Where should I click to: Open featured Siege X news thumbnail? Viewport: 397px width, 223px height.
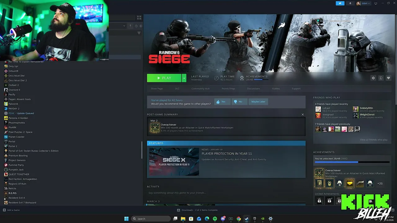click(x=174, y=162)
